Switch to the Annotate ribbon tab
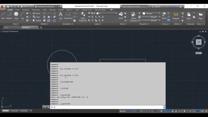The width and height of the screenshot is (208, 117). pyautogui.click(x=26, y=10)
